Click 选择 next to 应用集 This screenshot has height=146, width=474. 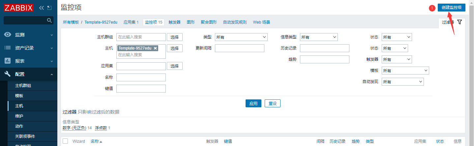[x=175, y=66]
